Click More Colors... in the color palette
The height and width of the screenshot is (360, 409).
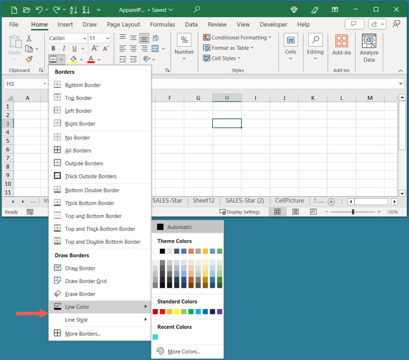pyautogui.click(x=187, y=351)
